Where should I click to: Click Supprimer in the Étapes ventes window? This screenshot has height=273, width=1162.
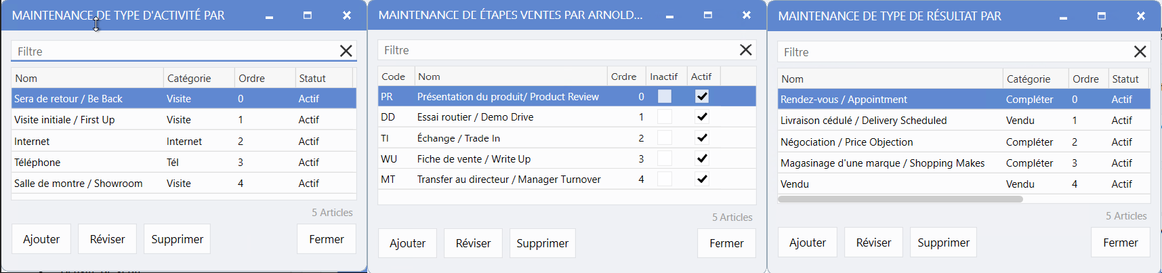[542, 243]
